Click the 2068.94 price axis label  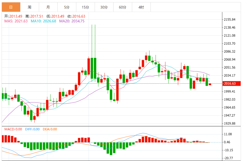click(230, 59)
